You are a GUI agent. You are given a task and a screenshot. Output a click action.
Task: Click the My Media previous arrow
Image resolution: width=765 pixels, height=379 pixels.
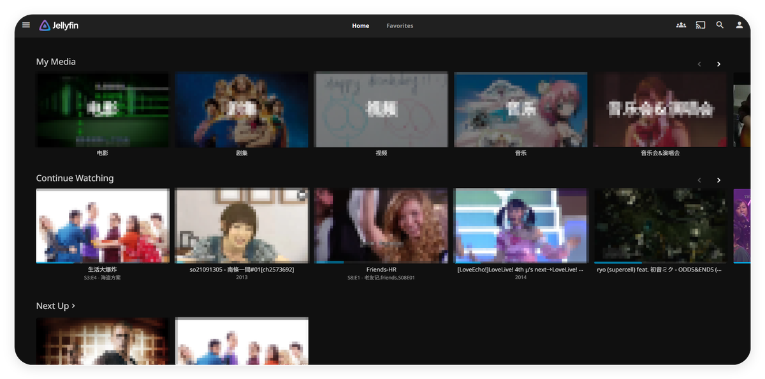pyautogui.click(x=699, y=64)
